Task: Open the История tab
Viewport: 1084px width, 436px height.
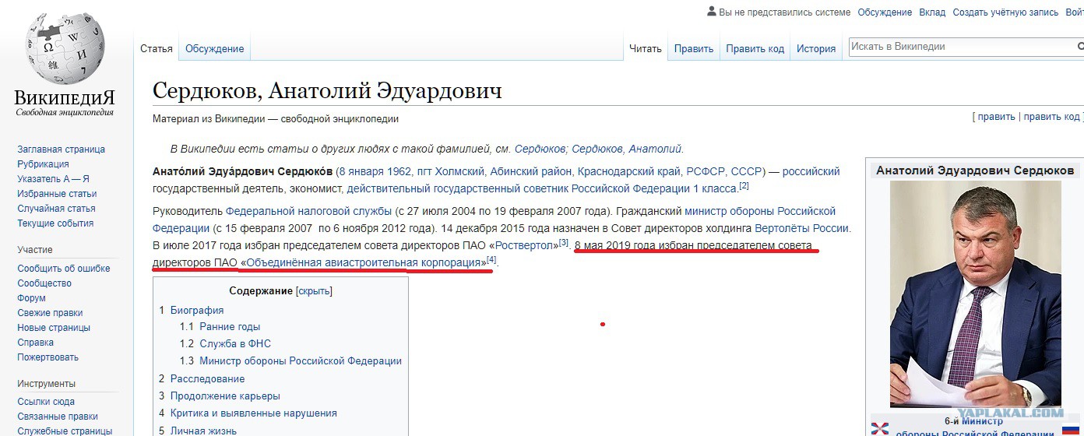Action: [816, 48]
